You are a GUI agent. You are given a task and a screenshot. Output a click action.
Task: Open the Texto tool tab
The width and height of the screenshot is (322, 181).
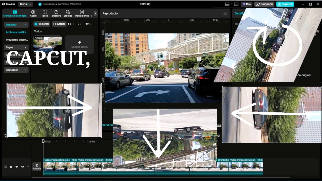[x=45, y=14]
